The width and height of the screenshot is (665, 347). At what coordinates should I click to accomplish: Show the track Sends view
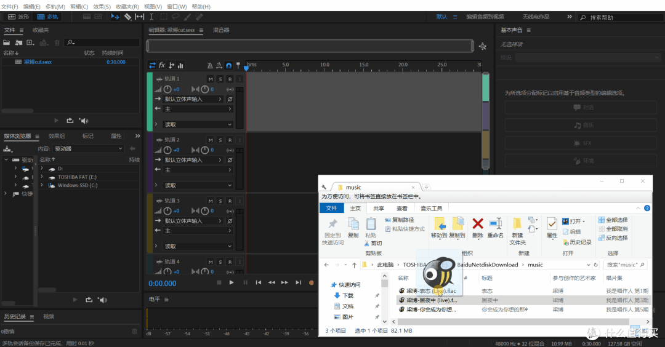pyautogui.click(x=171, y=65)
